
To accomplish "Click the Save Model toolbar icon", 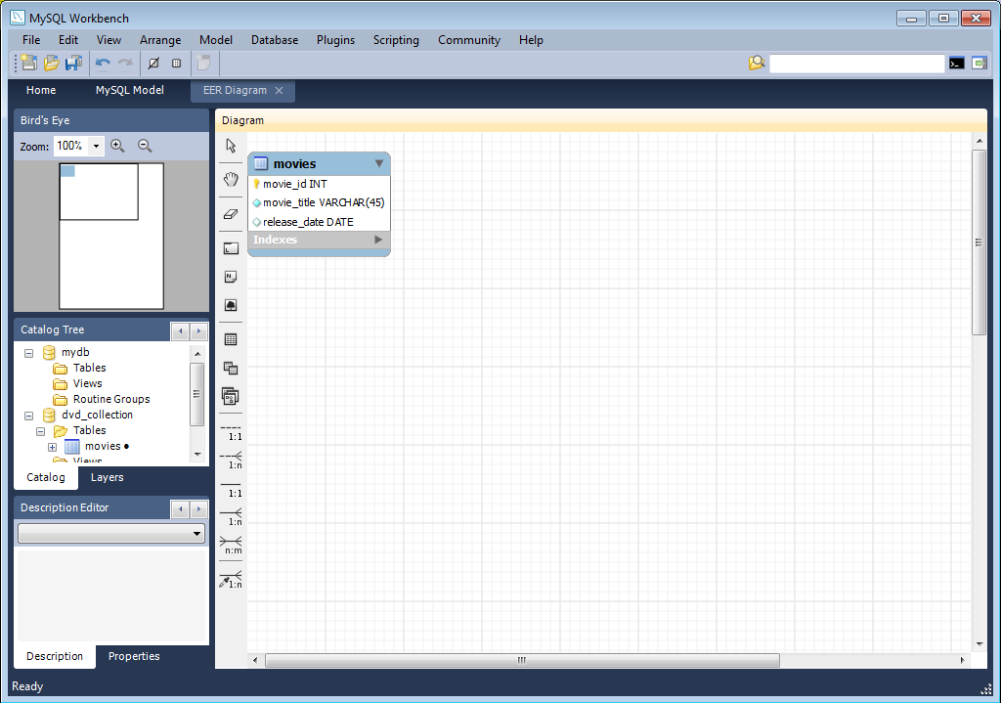I will pyautogui.click(x=73, y=62).
